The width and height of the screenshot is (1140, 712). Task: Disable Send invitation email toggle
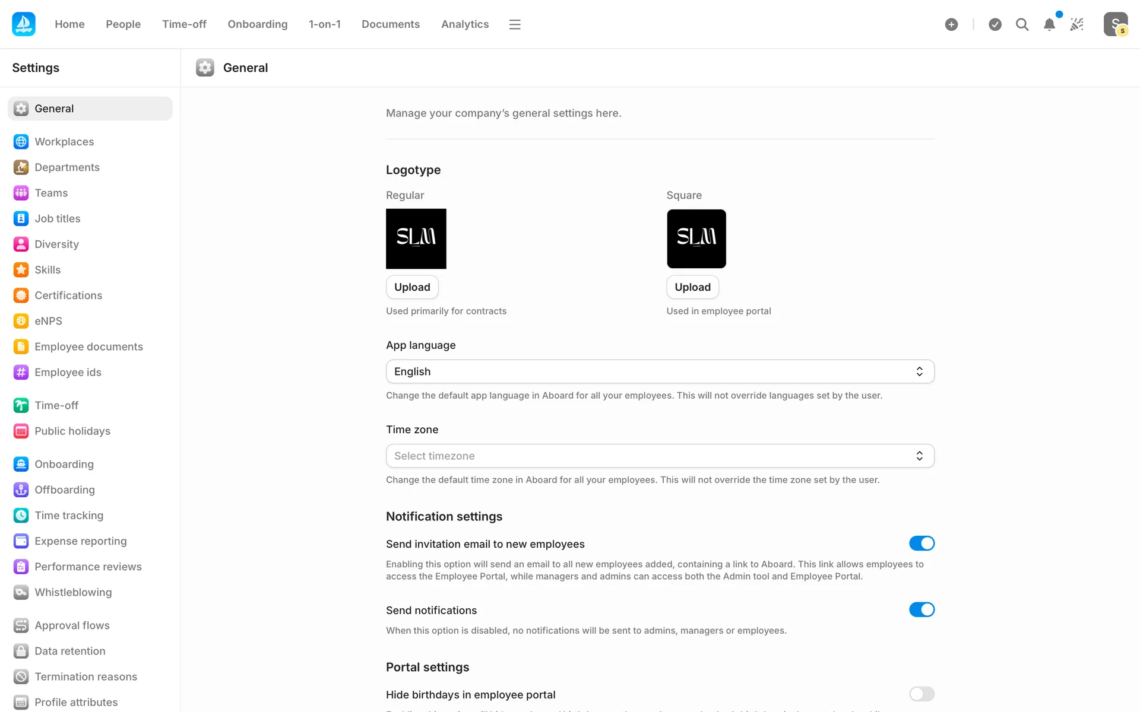coord(921,543)
